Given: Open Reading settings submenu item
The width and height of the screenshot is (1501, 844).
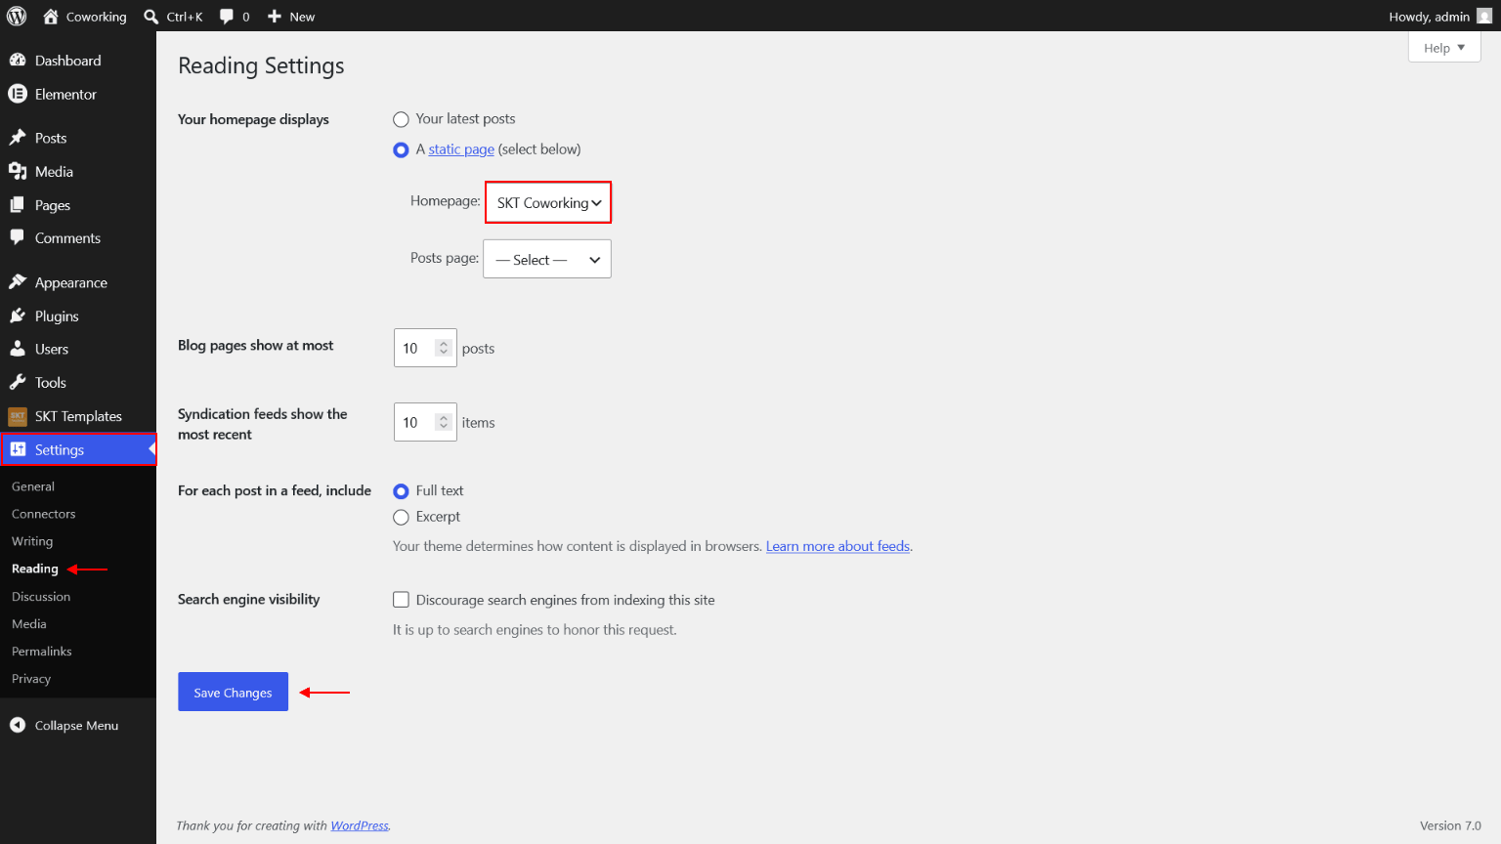Looking at the screenshot, I should click(x=35, y=569).
